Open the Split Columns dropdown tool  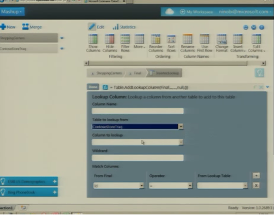256,43
